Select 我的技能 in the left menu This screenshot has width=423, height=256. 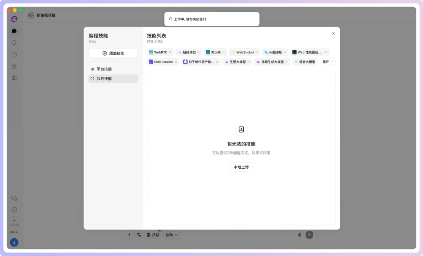click(113, 79)
